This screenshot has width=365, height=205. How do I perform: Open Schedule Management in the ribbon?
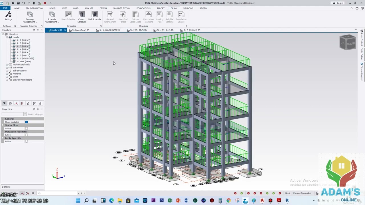pos(52,17)
